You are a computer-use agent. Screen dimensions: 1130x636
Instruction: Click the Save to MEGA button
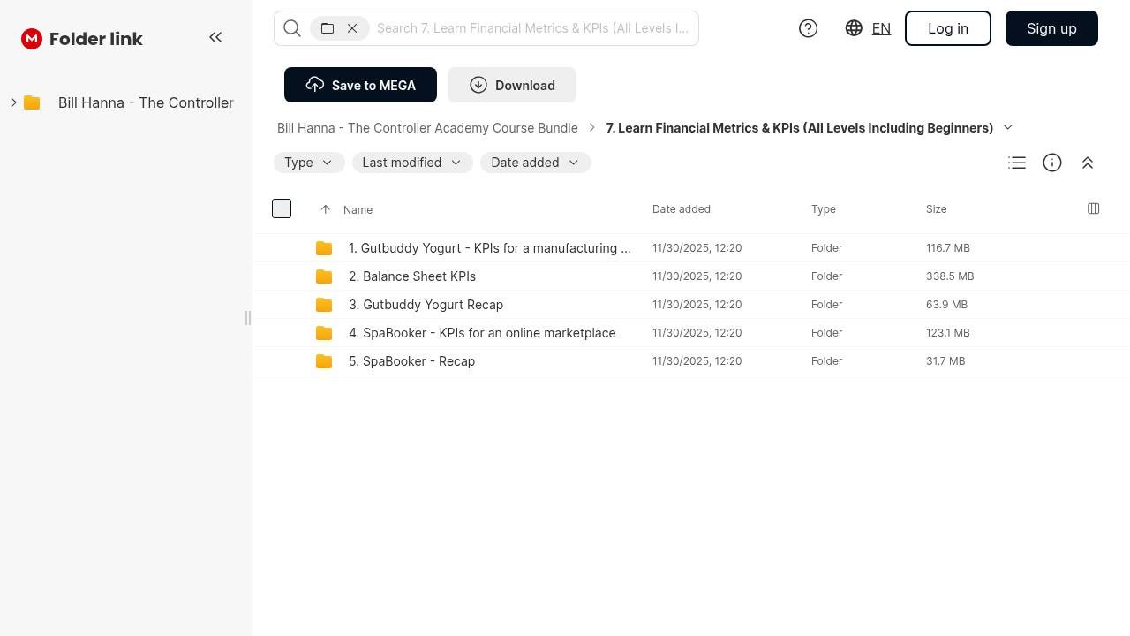(x=360, y=85)
